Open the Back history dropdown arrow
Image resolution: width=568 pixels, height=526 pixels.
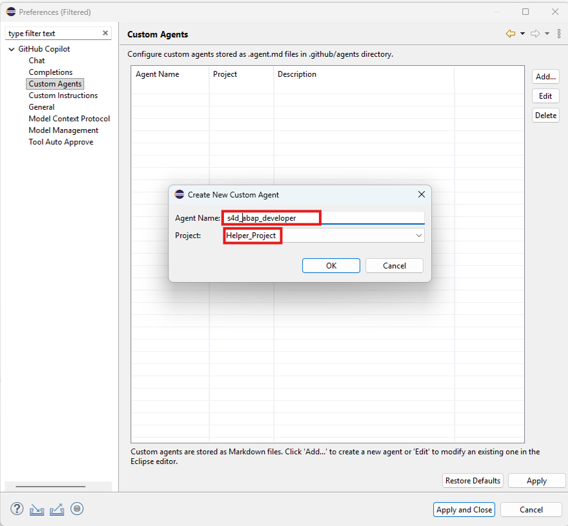(522, 34)
